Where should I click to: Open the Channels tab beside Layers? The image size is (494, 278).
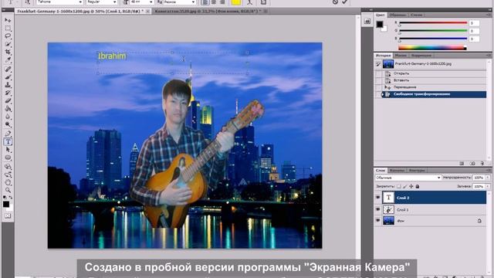(397, 170)
